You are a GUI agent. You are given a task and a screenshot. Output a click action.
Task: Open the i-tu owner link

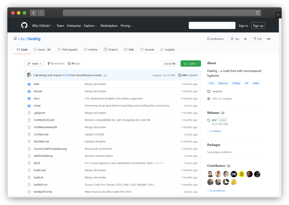[x=21, y=39]
